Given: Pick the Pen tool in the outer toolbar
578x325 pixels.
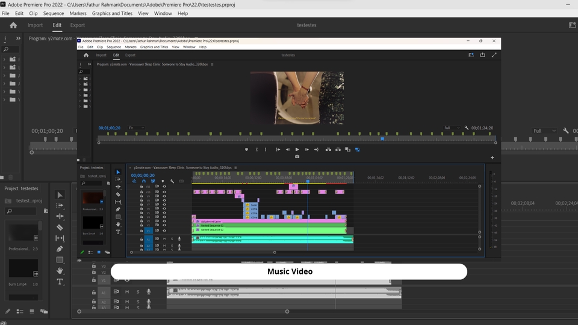Looking at the screenshot, I should pos(60,249).
